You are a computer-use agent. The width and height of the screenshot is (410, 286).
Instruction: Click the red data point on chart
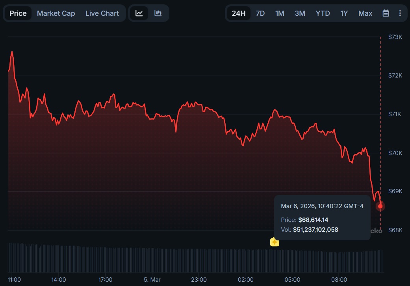380,206
